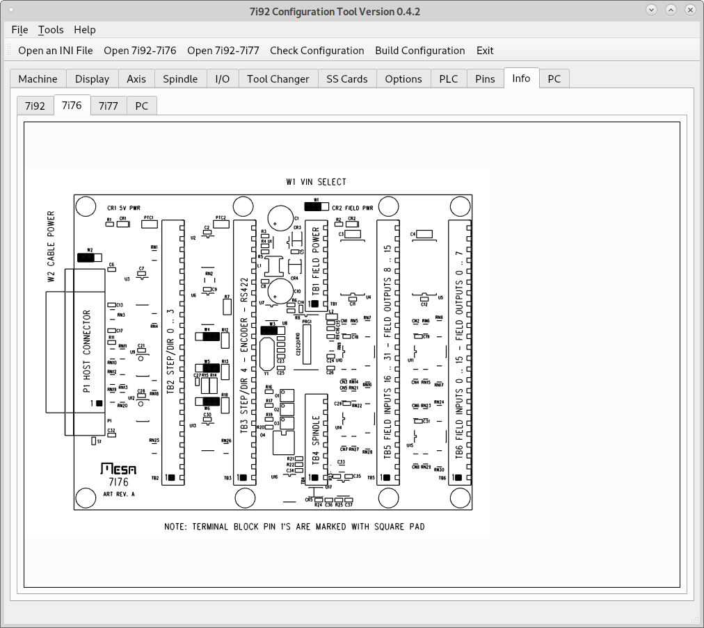Image resolution: width=704 pixels, height=628 pixels.
Task: Close the Configuration Tool window
Action: (691, 10)
